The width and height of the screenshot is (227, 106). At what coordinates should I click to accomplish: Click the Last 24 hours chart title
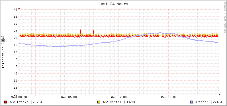(x=113, y=4)
